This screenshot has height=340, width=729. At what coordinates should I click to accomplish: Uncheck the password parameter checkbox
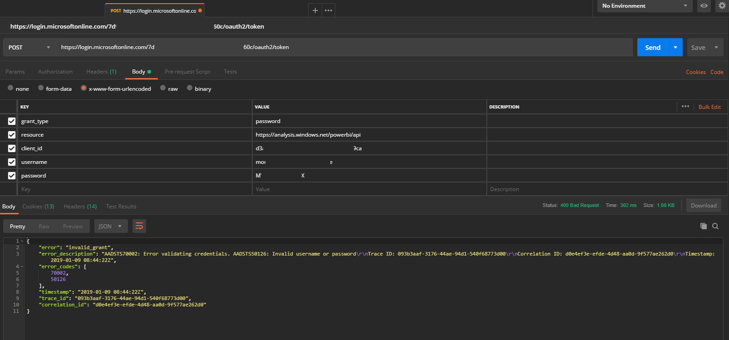(x=12, y=176)
